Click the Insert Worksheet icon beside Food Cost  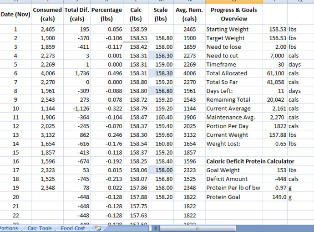[98, 228]
